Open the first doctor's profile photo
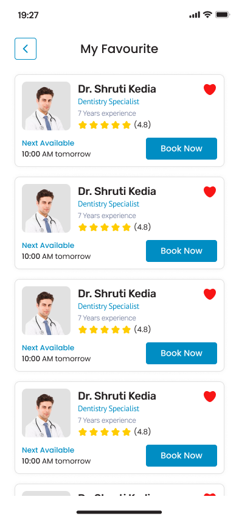Viewport: 239px width, 519px height. (x=46, y=106)
